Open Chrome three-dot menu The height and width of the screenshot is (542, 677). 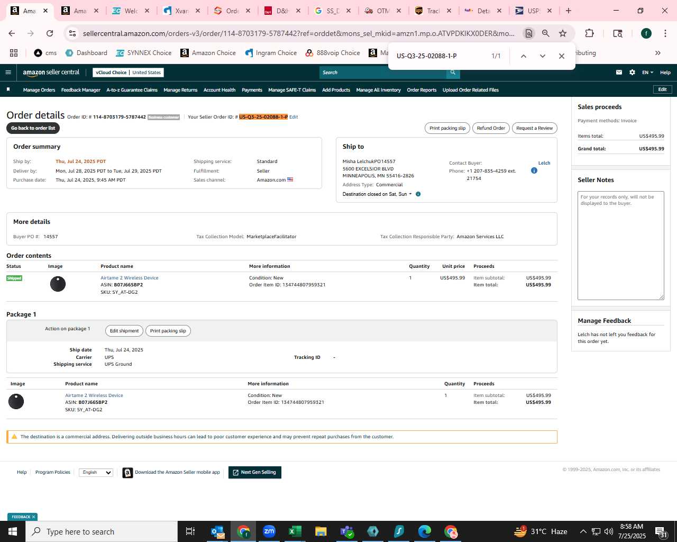click(x=665, y=33)
